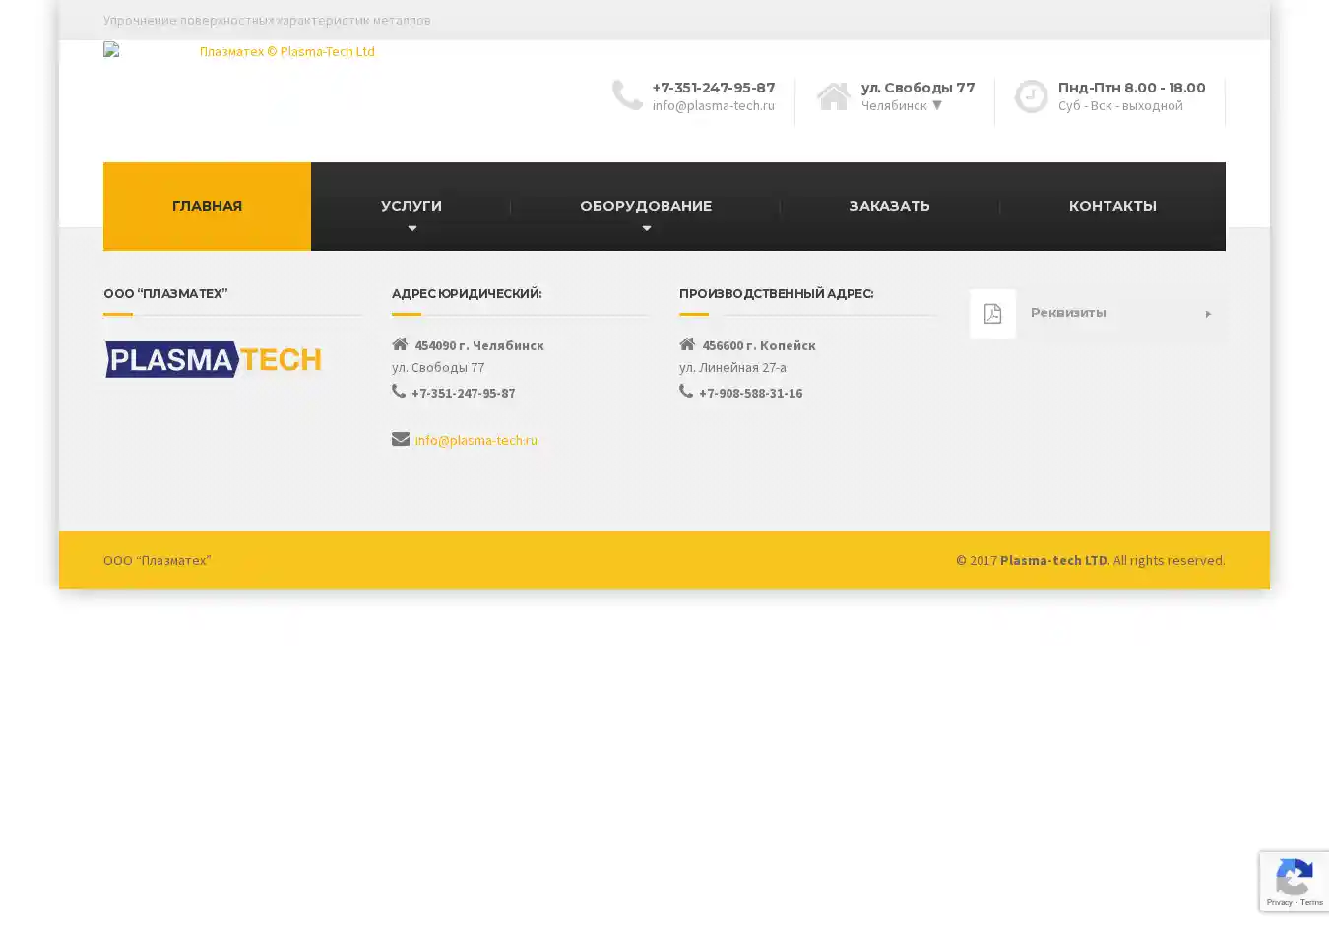Open the Заказать menu item
1329x925 pixels.
click(x=889, y=206)
